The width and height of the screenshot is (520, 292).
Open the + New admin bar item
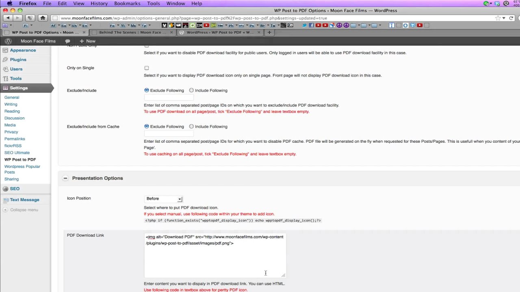[87, 41]
